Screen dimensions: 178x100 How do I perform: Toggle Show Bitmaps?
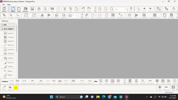click(x=129, y=16)
